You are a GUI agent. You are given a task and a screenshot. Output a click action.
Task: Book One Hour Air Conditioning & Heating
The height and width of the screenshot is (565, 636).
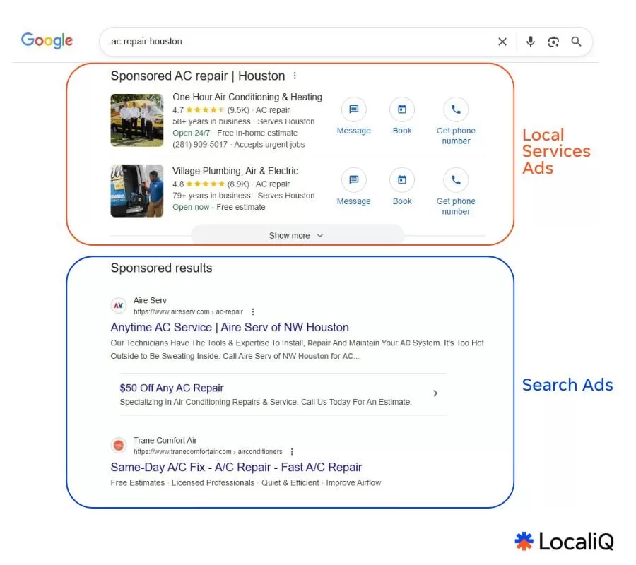tap(402, 117)
